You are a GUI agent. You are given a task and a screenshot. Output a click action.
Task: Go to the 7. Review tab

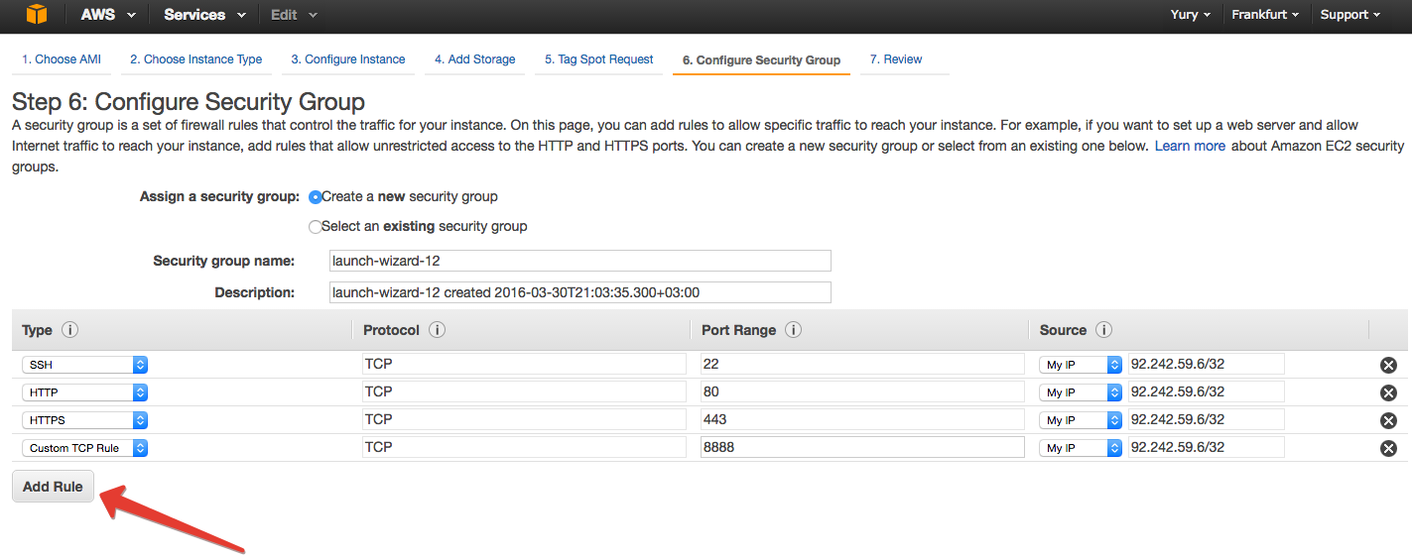click(896, 59)
